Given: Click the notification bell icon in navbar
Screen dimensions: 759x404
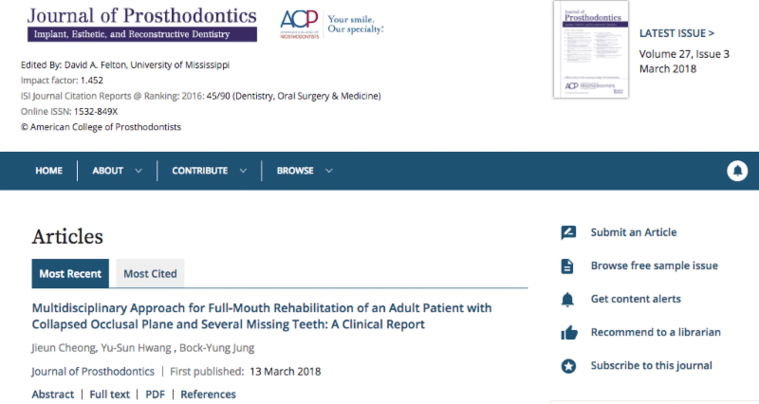Looking at the screenshot, I should point(737,171).
